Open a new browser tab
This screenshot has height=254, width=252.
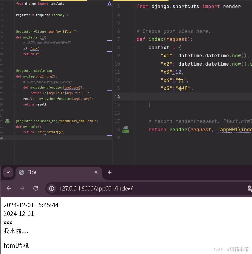tap(109, 172)
